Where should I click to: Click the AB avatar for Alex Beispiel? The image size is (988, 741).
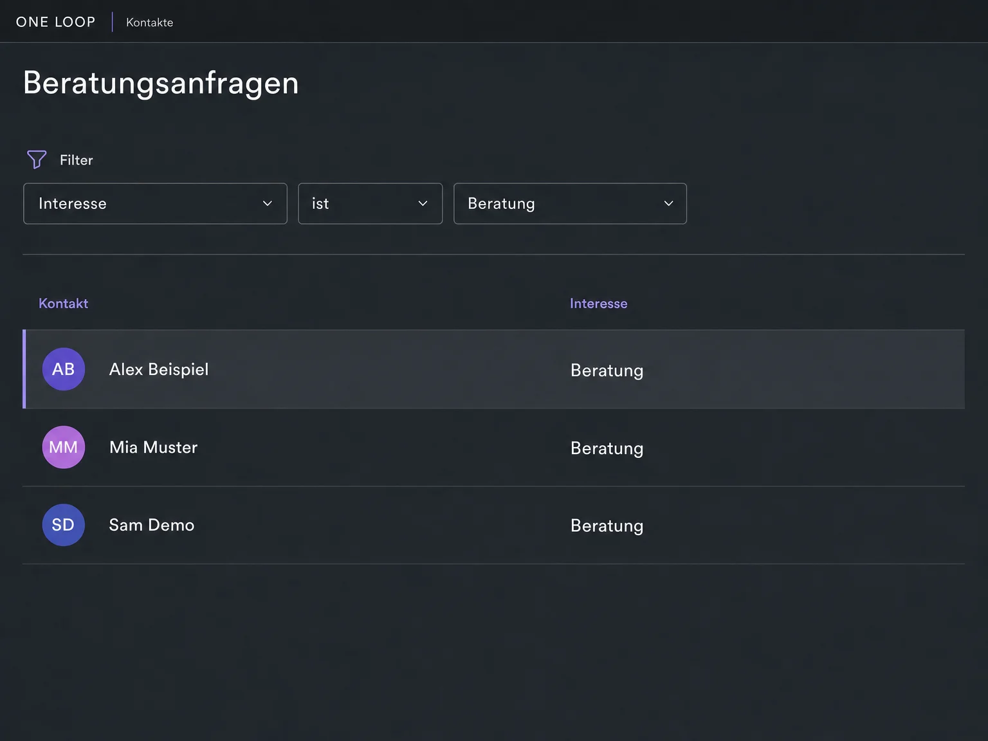64,369
